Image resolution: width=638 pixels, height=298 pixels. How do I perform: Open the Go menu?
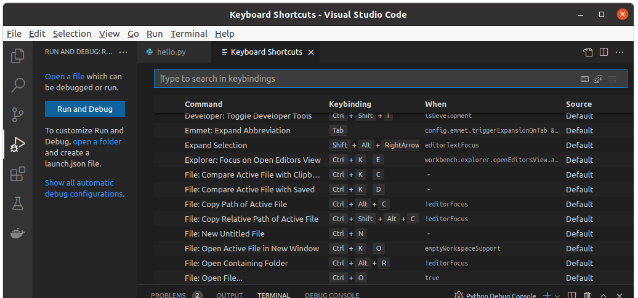[x=133, y=34]
